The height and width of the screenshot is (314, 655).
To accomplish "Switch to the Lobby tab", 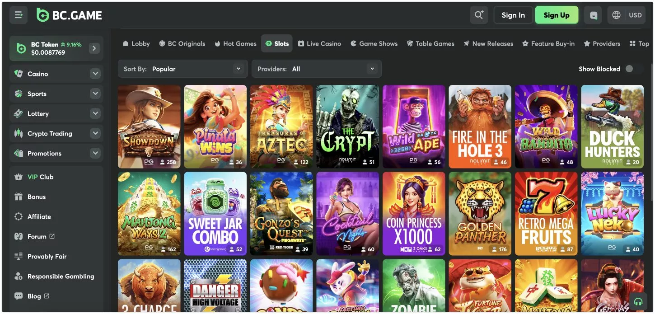I will [136, 44].
